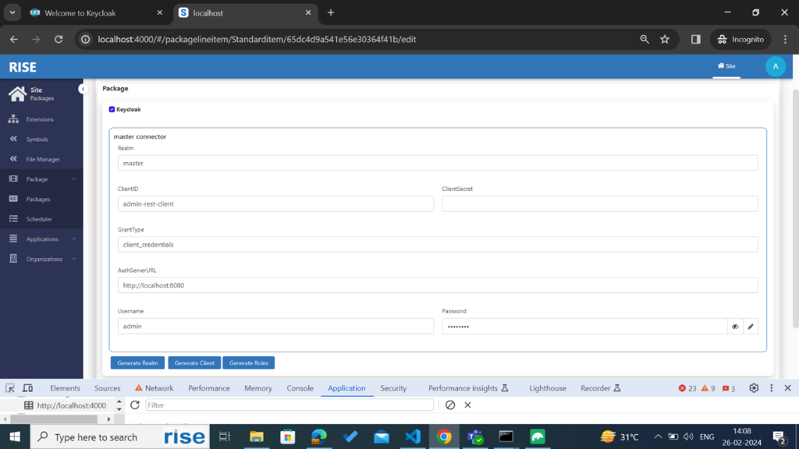Collapse the sidebar with the round arrow toggle
Image resolution: width=799 pixels, height=449 pixels.
83,89
